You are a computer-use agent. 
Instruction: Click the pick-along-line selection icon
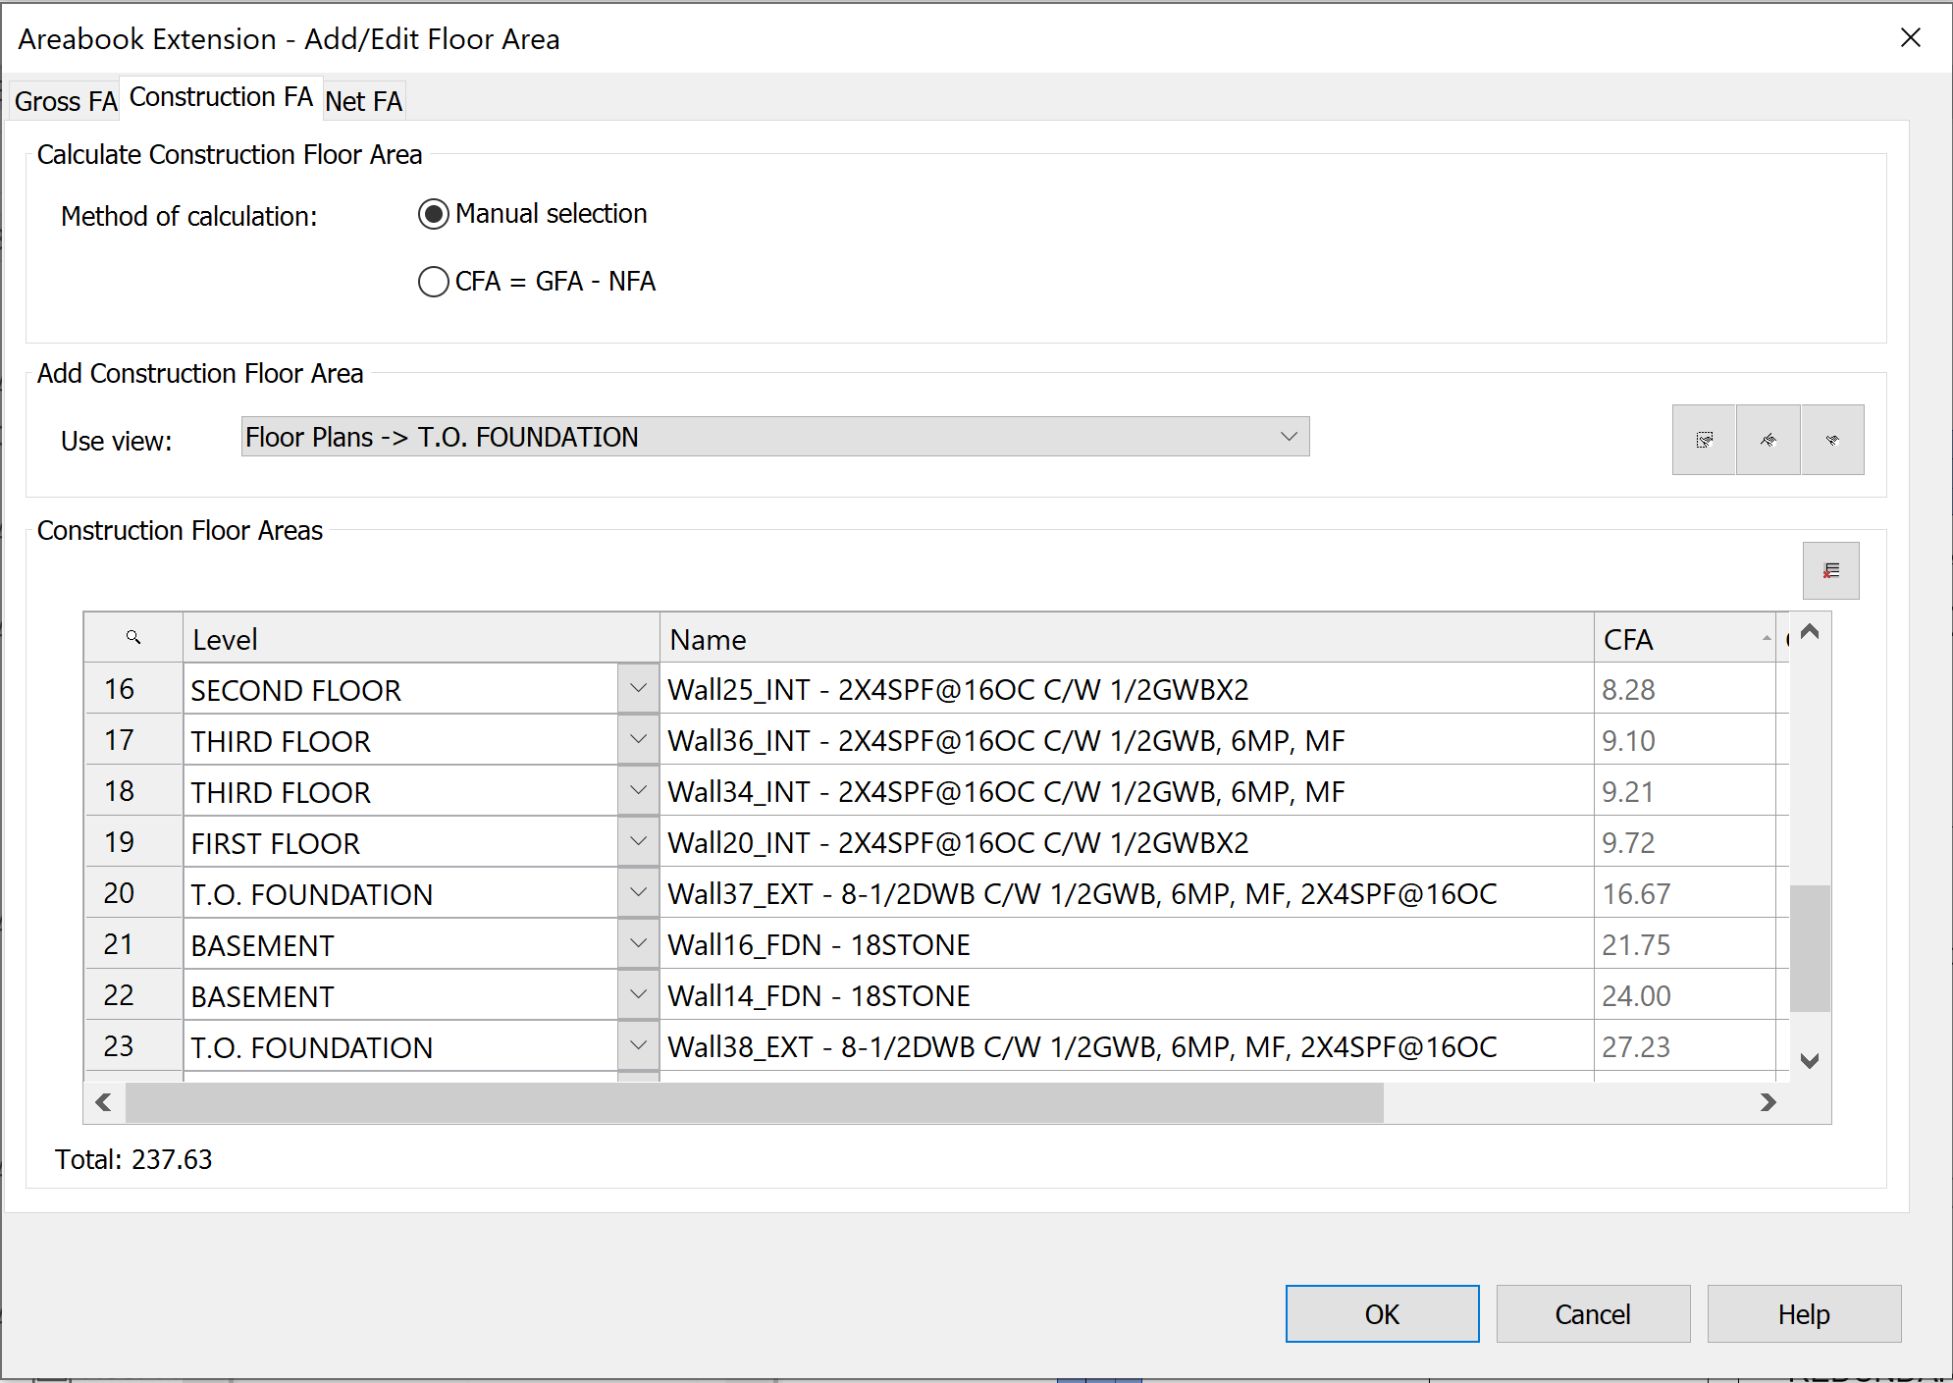(1768, 439)
